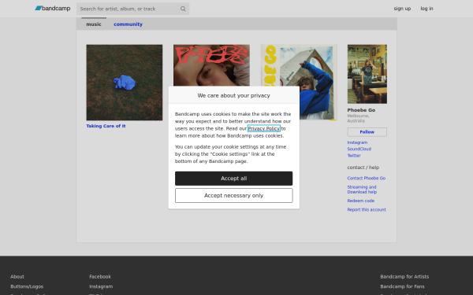Screen dimensions: 473x295
Task: Click the "contact / help" heading
Action: [x=363, y=168]
